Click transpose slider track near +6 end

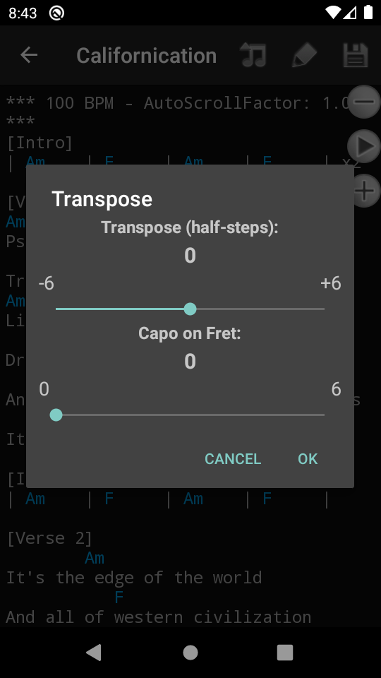(317, 309)
